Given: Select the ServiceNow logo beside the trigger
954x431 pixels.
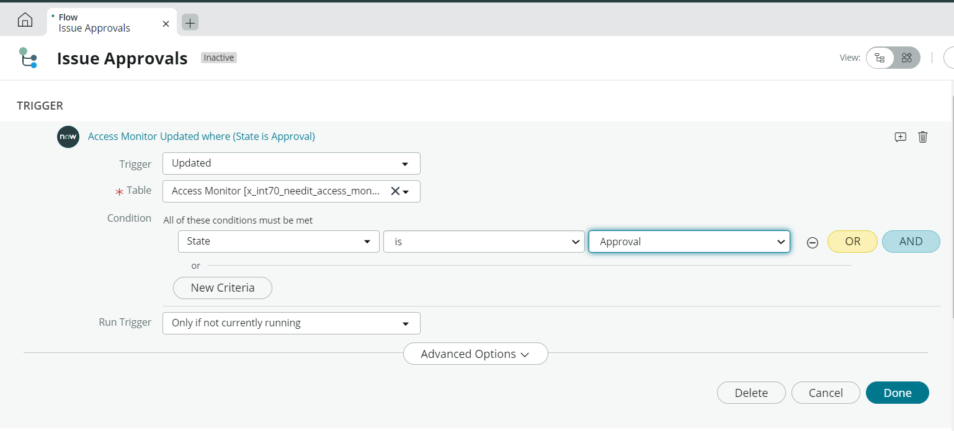Looking at the screenshot, I should coord(68,136).
